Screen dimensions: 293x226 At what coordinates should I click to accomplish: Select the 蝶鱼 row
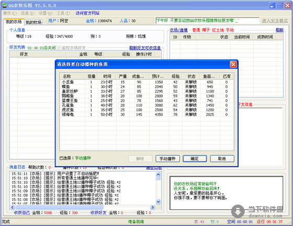point(146,87)
